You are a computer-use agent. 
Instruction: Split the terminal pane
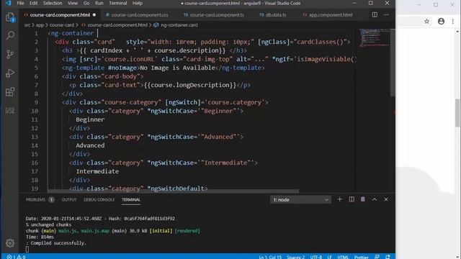(352, 199)
